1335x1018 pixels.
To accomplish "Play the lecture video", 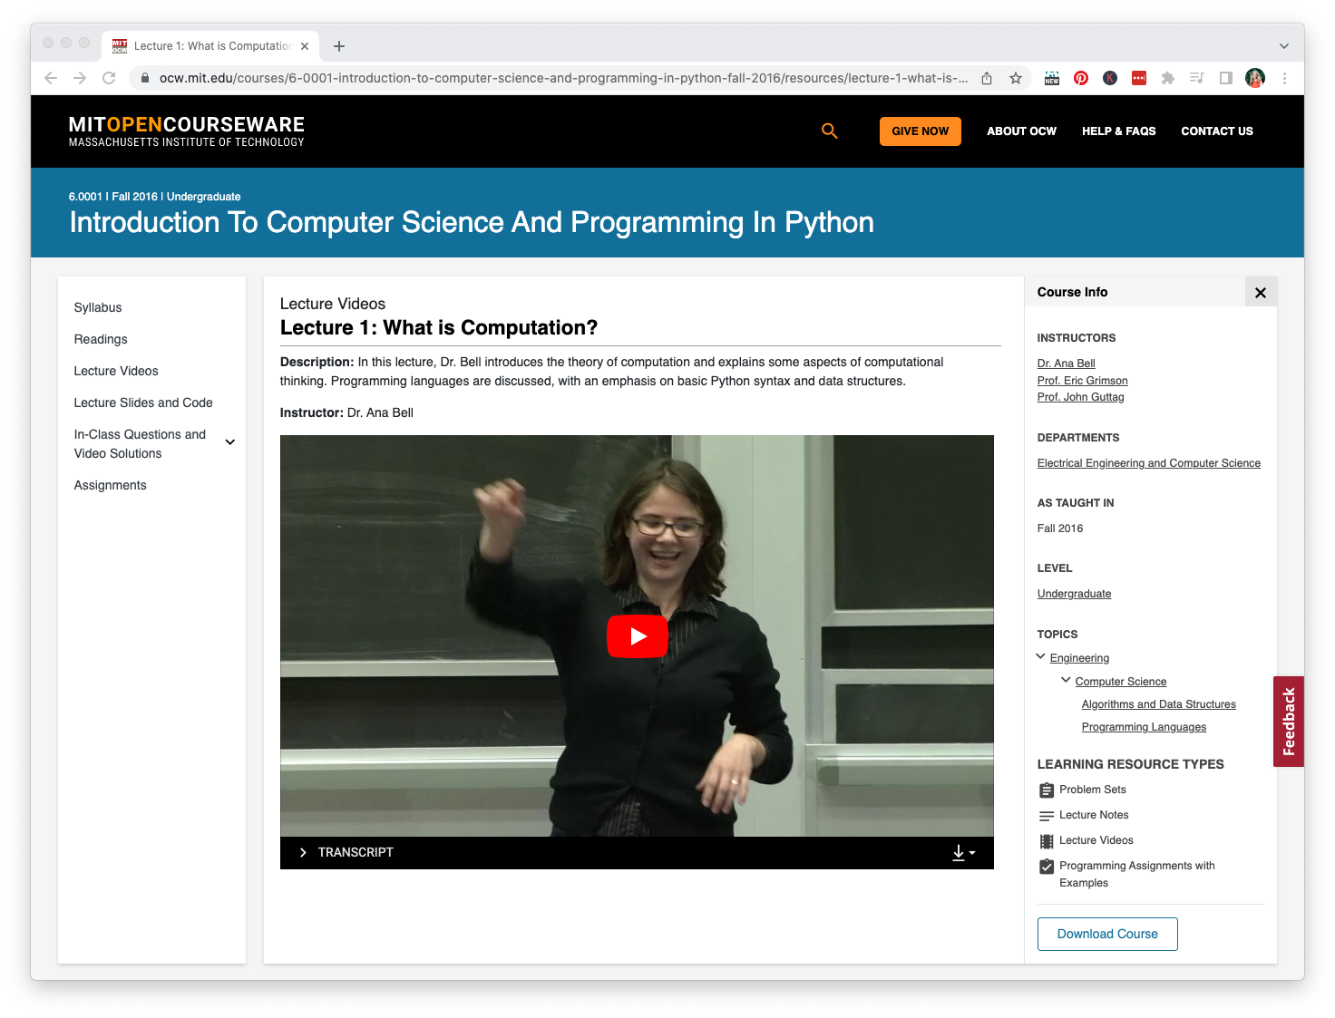I will coord(637,636).
